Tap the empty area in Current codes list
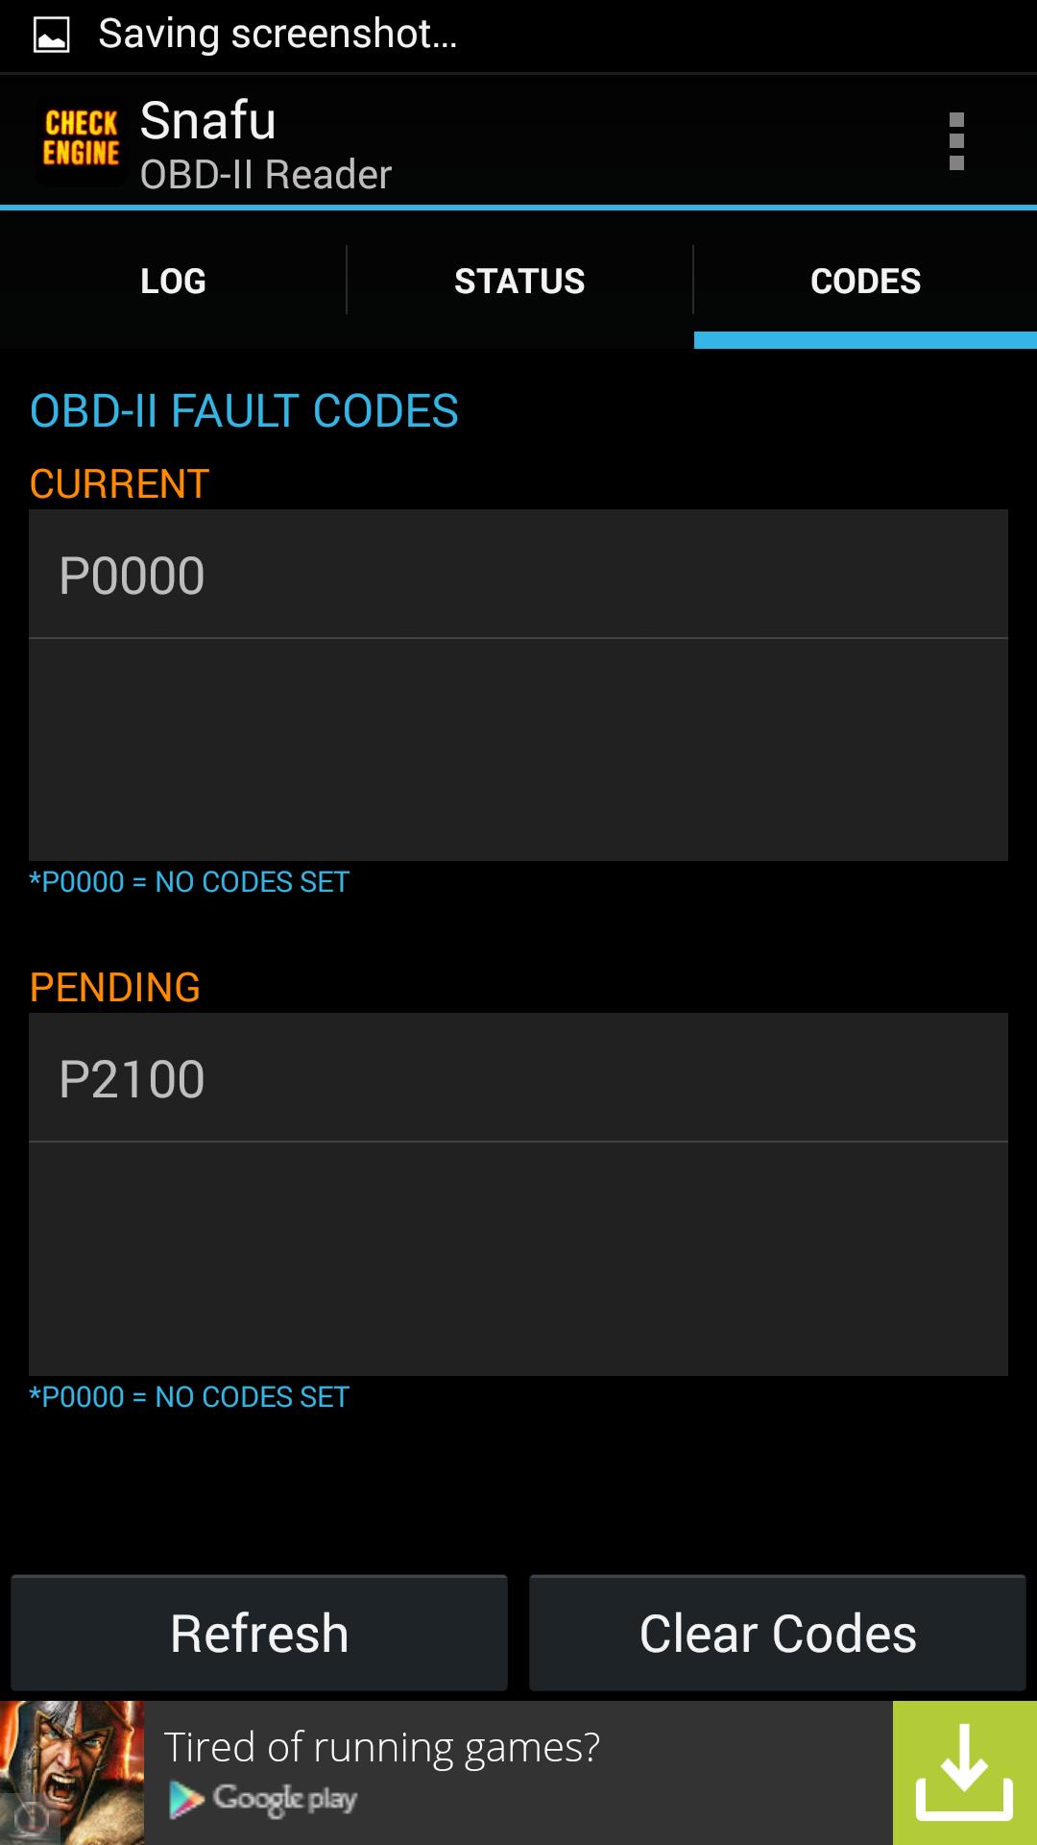Screen dimensions: 1037x1845 tap(518, 750)
